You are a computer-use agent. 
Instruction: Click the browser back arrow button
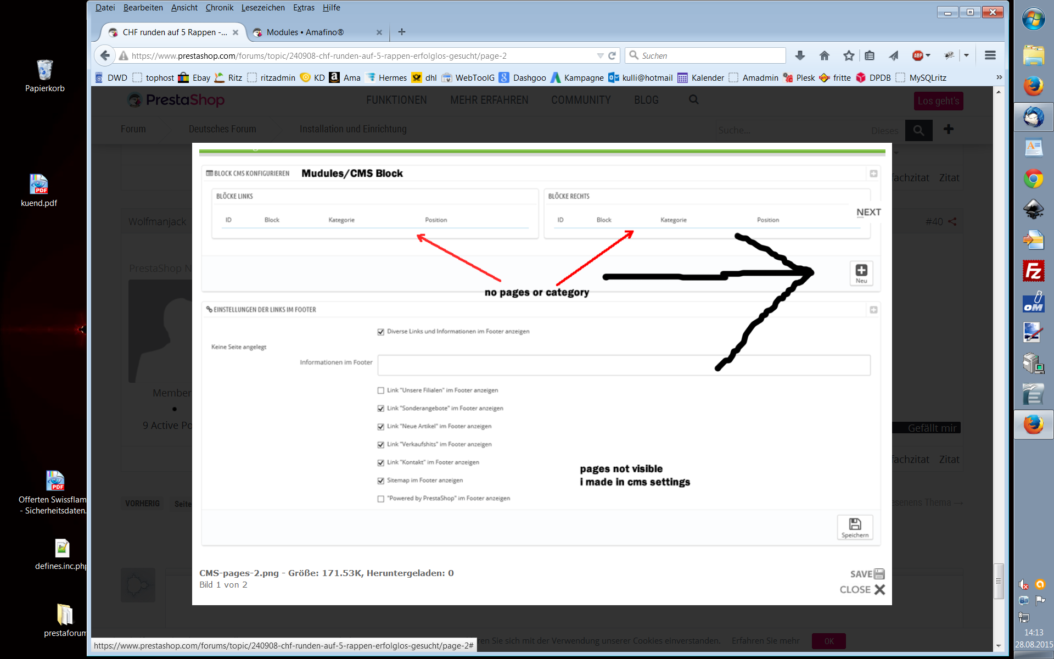[x=105, y=55]
